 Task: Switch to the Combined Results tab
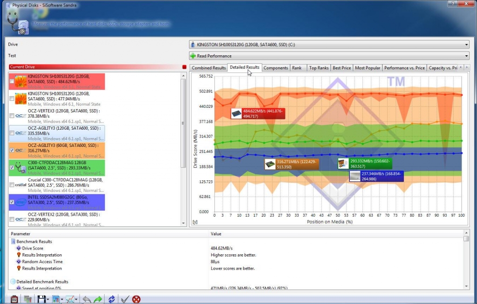[x=209, y=68]
